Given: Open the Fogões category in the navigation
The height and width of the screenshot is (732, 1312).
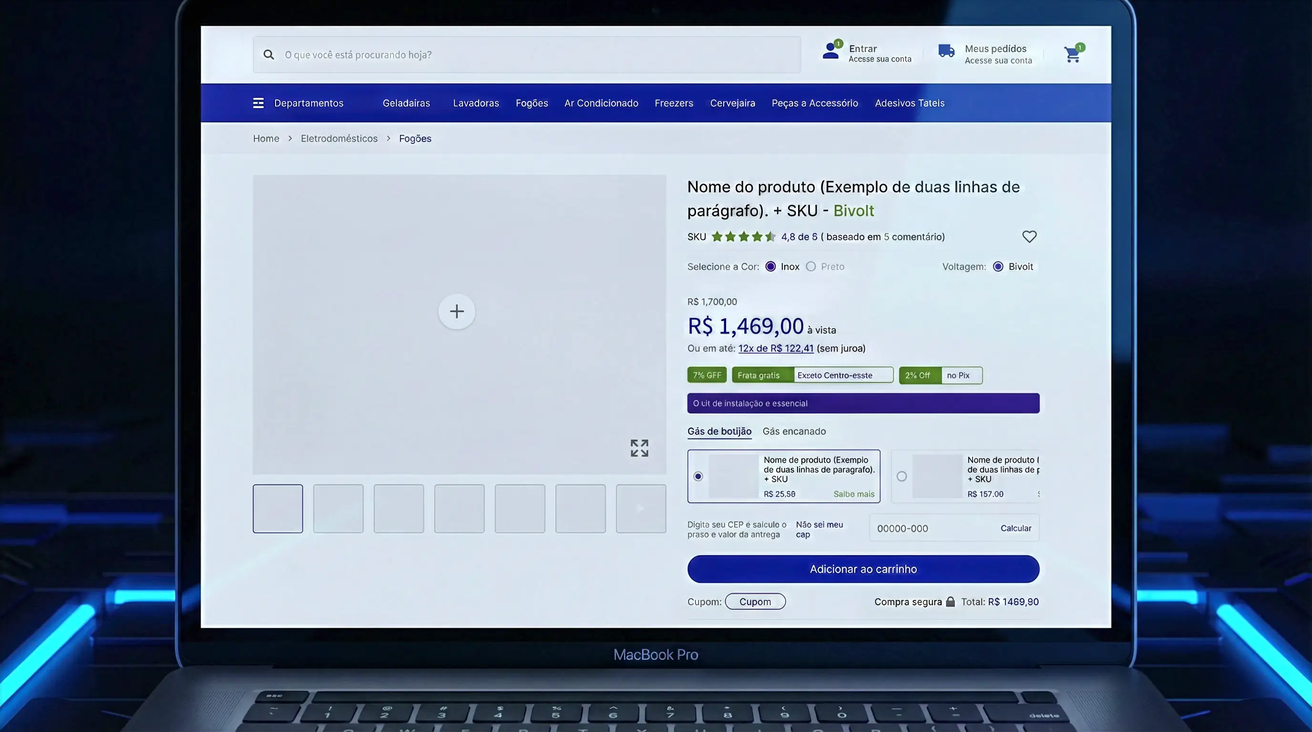Looking at the screenshot, I should pos(532,102).
